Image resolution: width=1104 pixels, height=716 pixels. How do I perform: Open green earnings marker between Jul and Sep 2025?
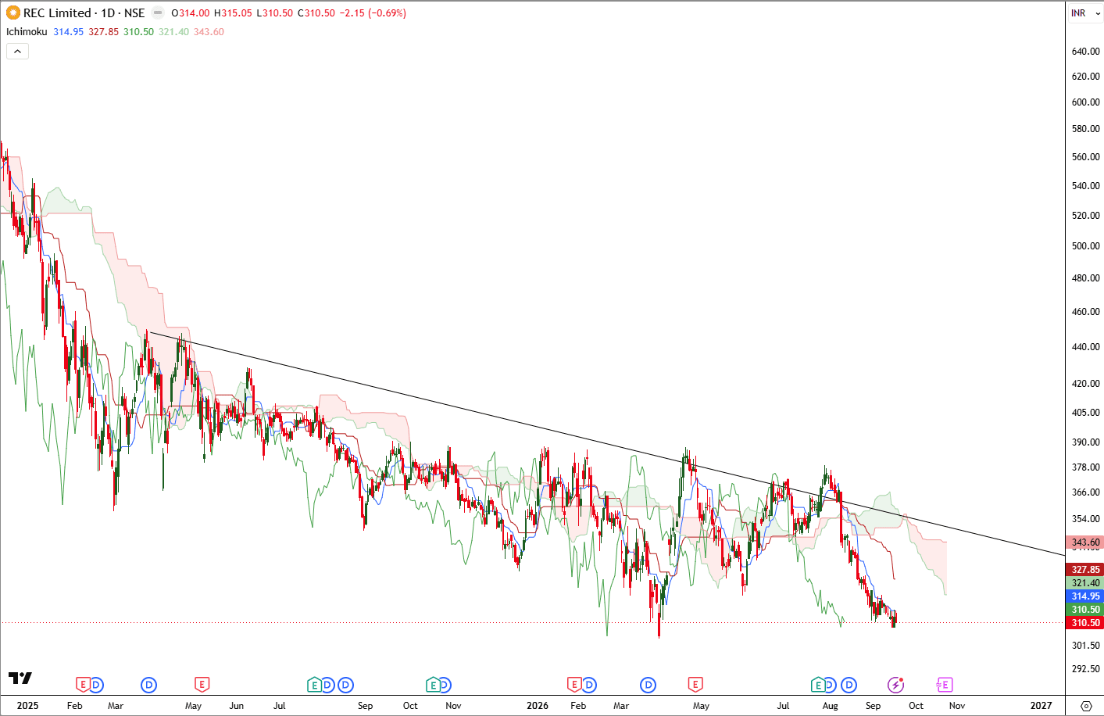click(315, 685)
